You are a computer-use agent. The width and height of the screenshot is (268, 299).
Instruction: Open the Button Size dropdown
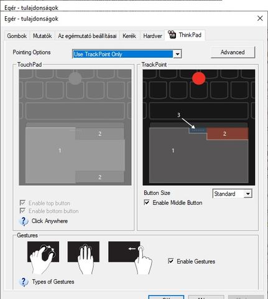[233, 194]
